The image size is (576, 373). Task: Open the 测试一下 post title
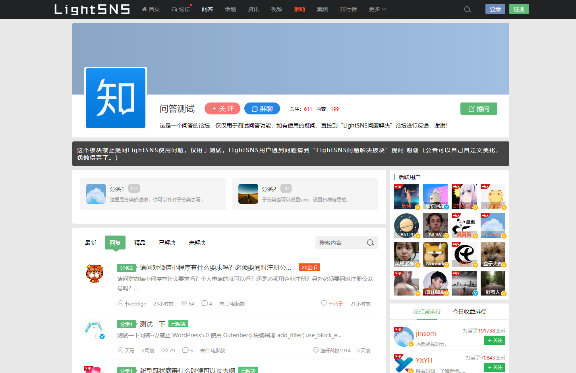pos(153,324)
